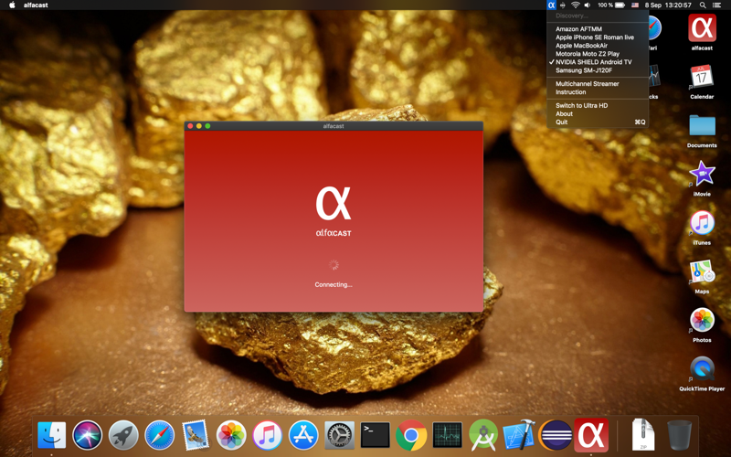Viewport: 731px width, 457px height.
Task: Launch Terminal from the Dock
Action: point(375,435)
